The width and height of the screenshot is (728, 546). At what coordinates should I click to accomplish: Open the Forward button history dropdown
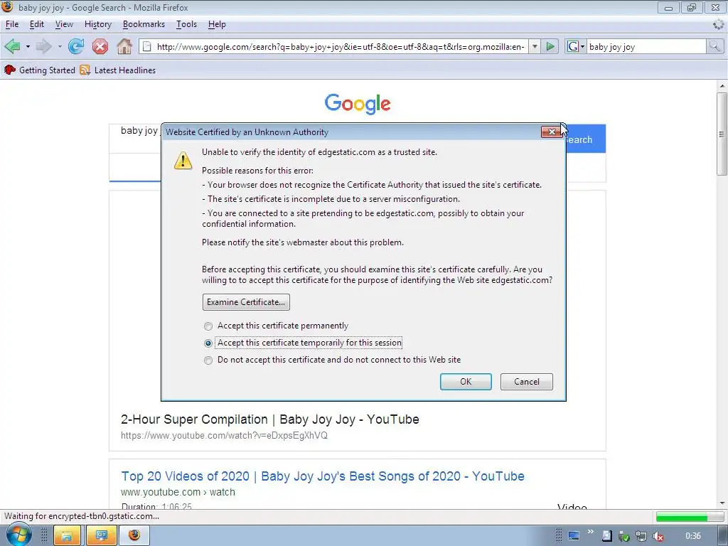60,46
